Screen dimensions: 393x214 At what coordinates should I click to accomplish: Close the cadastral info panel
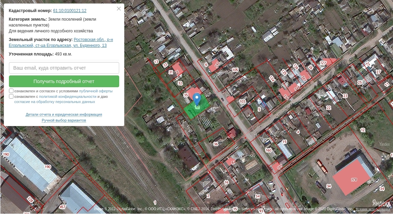coord(119,9)
